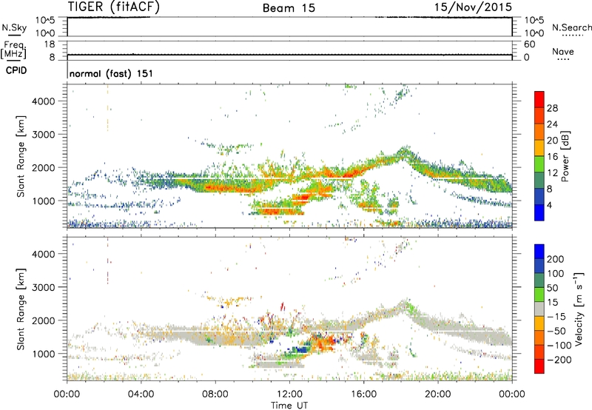Click the red echo patch near 1000 km at 12:30

[x=302, y=197]
